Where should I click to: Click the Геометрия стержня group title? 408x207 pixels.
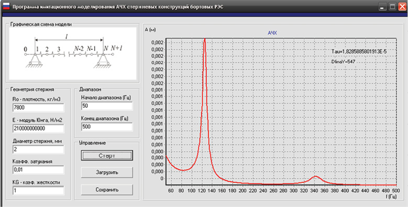pos(32,89)
